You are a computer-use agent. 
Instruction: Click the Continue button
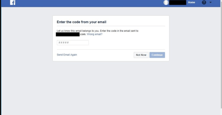click(157, 55)
